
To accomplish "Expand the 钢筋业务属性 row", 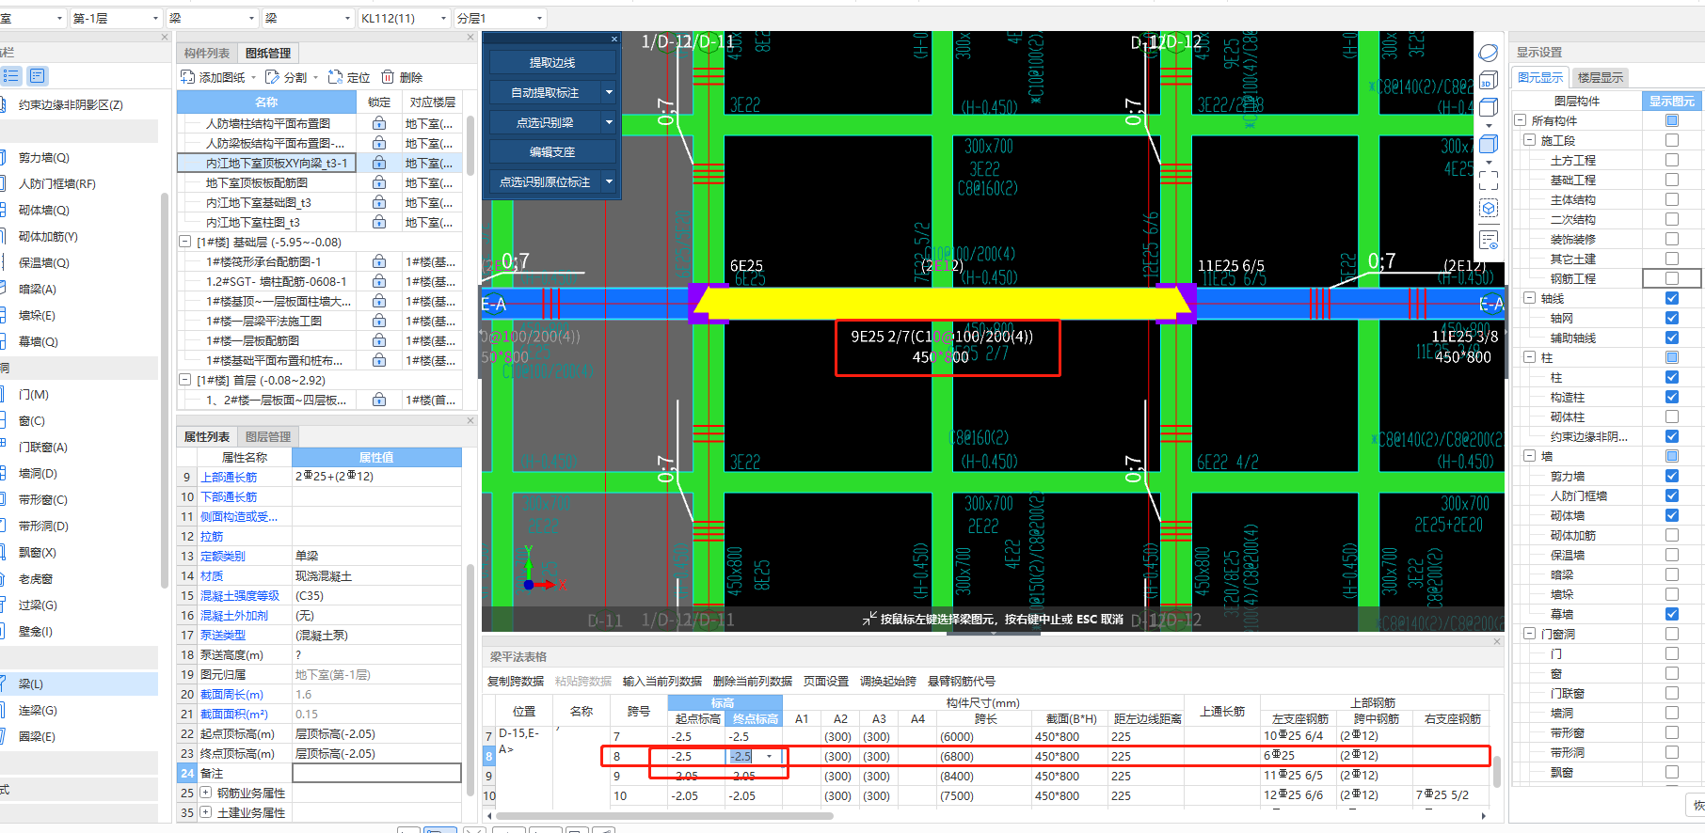I will (205, 793).
